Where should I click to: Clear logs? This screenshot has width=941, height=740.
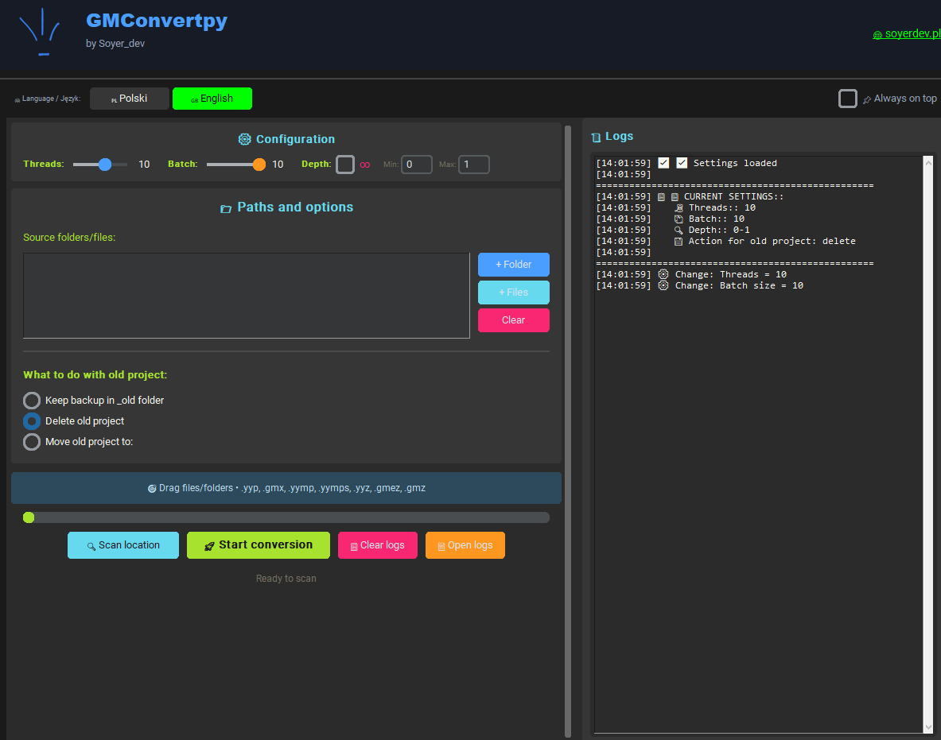[378, 545]
